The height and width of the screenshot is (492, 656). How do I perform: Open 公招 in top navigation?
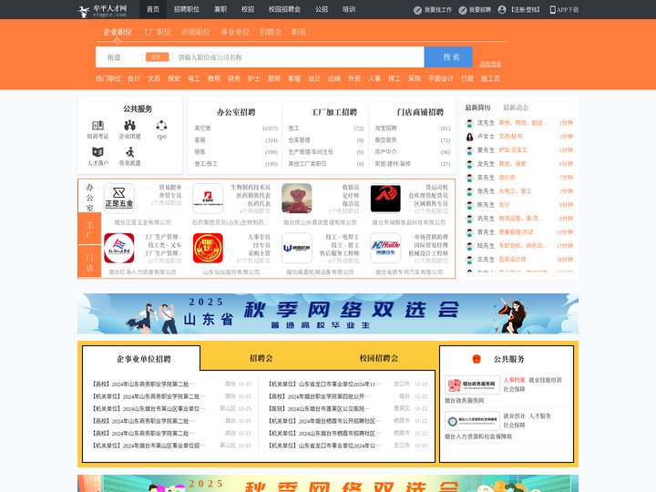[322, 9]
